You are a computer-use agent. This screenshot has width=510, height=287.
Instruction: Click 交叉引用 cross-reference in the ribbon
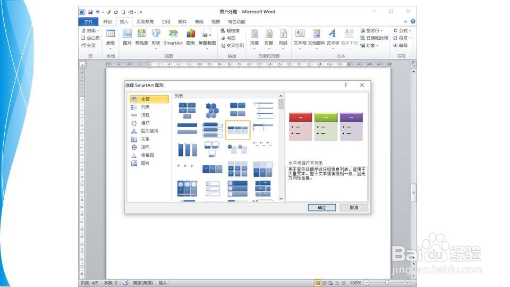pos(232,46)
